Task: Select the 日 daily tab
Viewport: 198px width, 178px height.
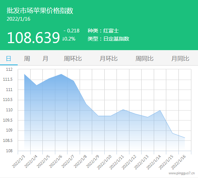Action: point(8,59)
